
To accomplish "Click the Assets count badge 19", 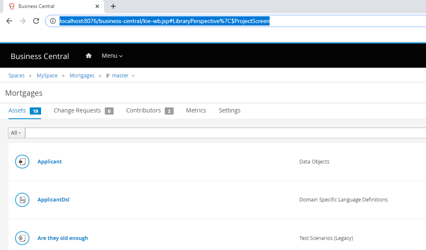I will coord(35,111).
